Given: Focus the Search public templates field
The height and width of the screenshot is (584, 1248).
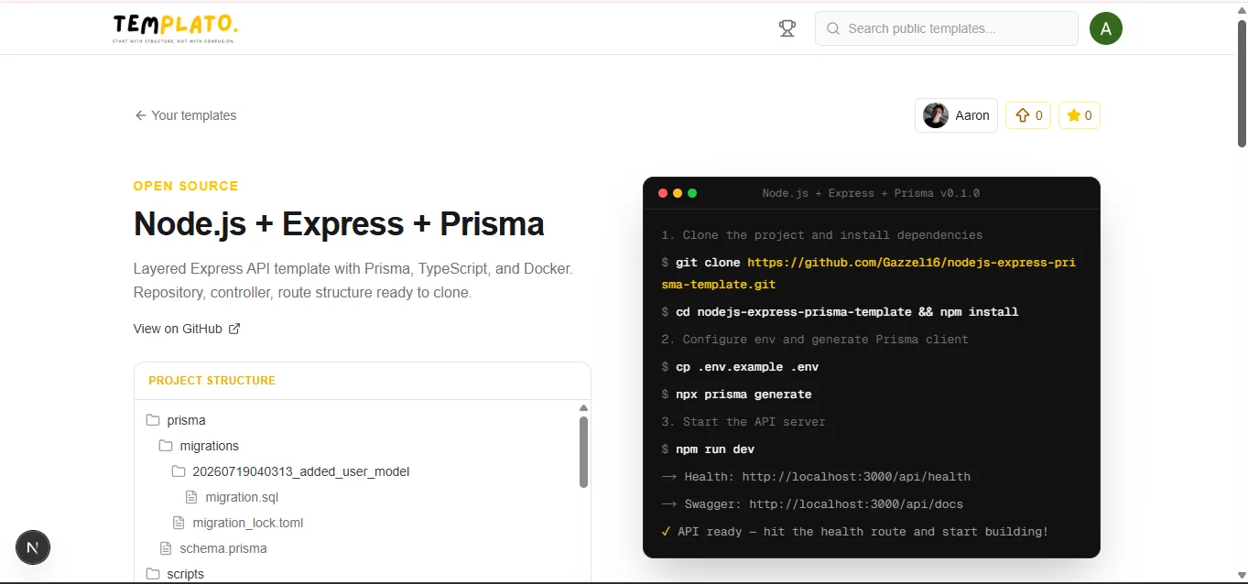Looking at the screenshot, I should pyautogui.click(x=946, y=28).
